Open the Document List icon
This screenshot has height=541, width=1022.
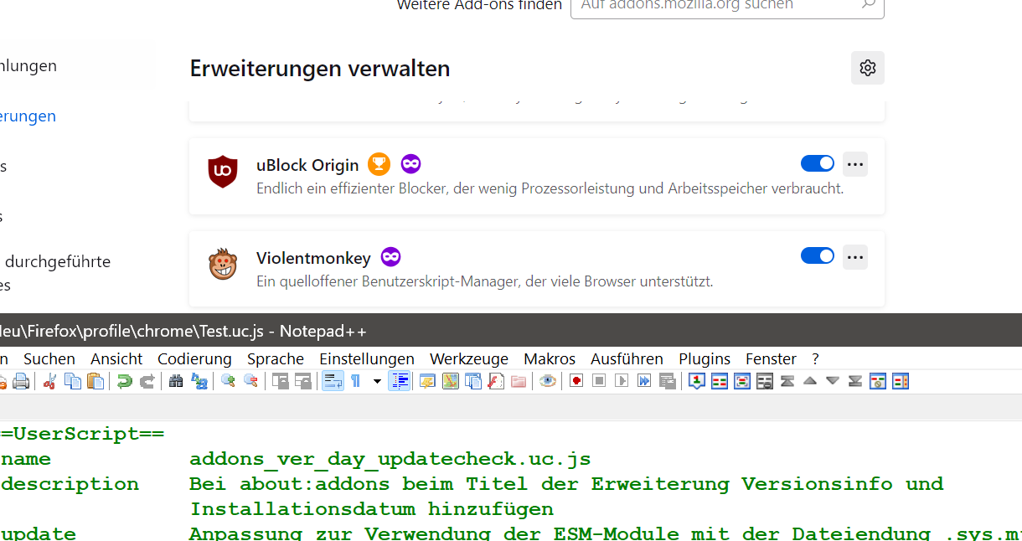pyautogui.click(x=473, y=381)
